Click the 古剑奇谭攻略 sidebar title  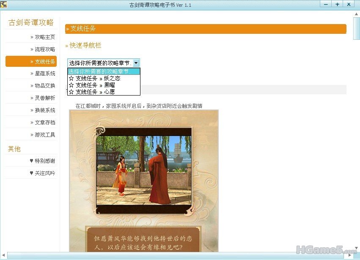click(31, 22)
